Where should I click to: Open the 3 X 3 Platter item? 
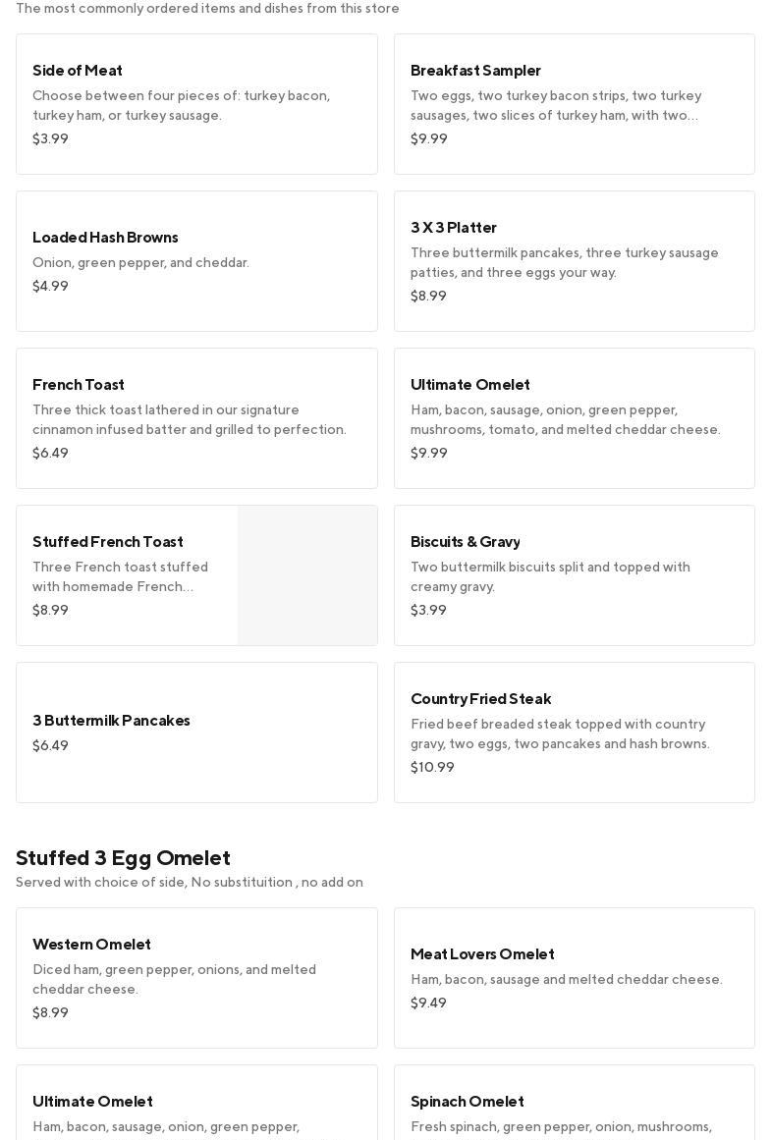[574, 261]
